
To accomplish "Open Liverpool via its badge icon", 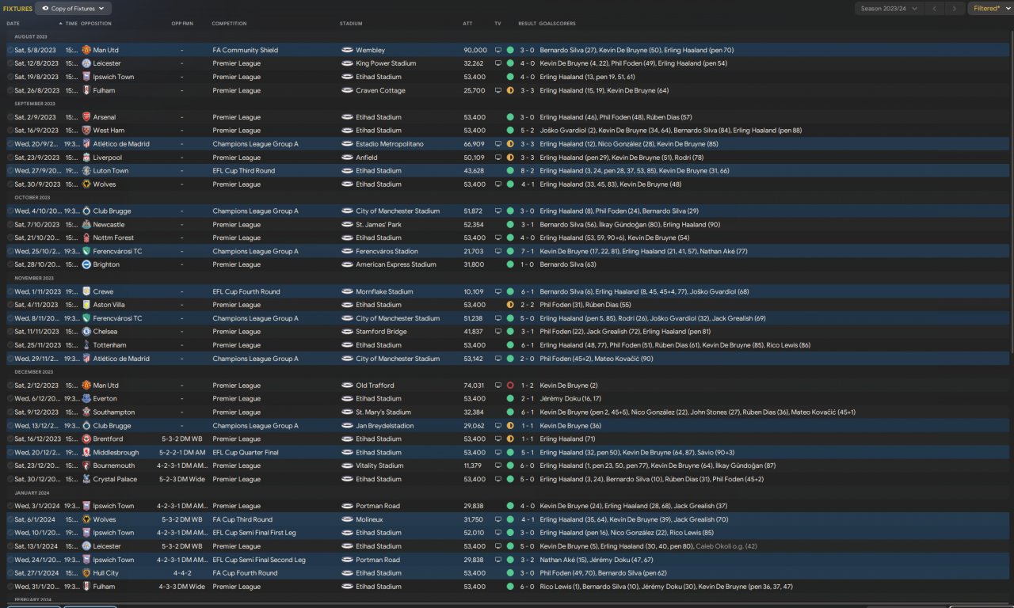I will point(86,158).
